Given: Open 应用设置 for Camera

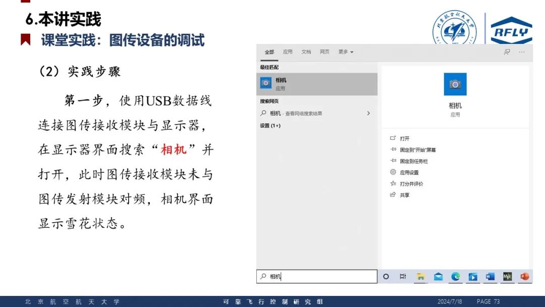Looking at the screenshot, I should coord(409,173).
